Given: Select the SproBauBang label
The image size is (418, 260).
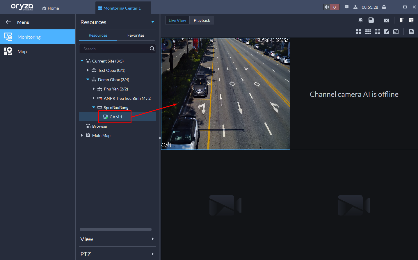Looking at the screenshot, I should pyautogui.click(x=116, y=108).
